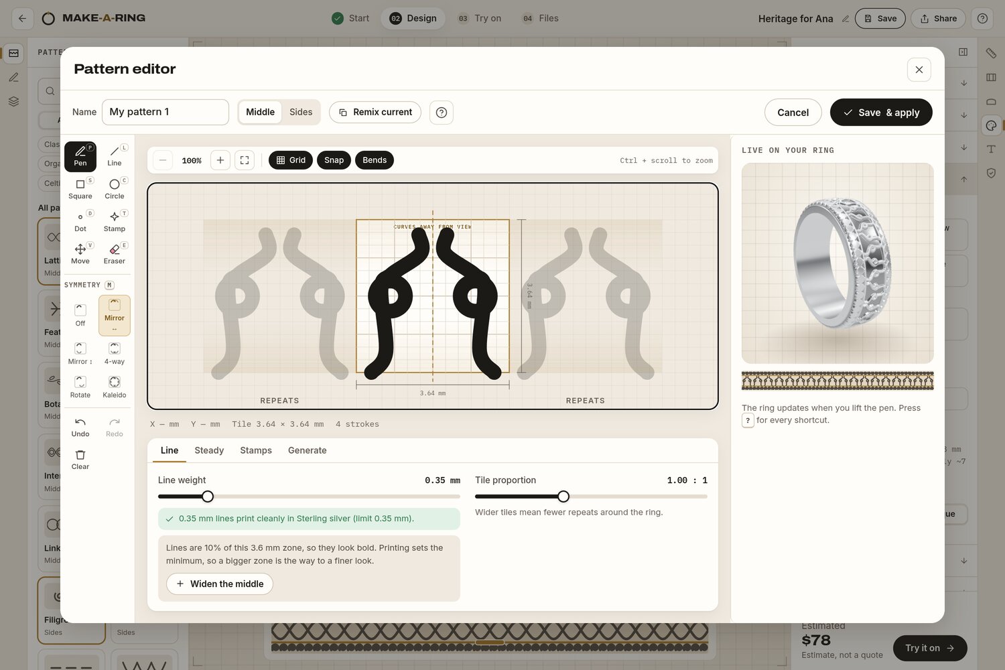Click the Line weight slider handle
The image size is (1005, 670).
coord(208,496)
